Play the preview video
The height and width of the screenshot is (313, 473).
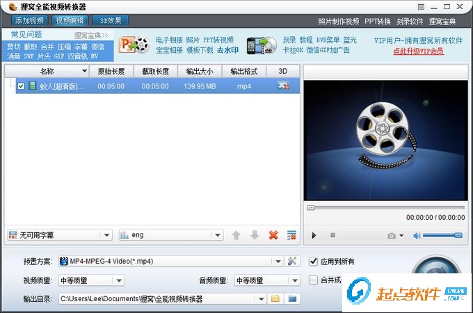click(x=314, y=236)
